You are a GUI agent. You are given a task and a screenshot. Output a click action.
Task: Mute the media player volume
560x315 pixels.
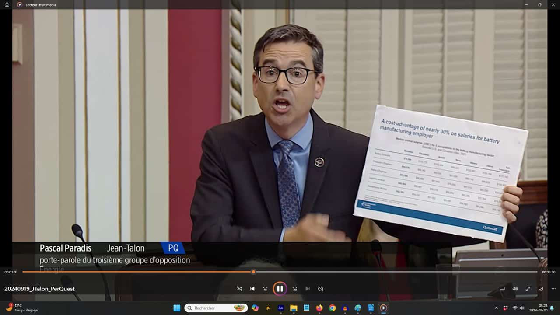tap(515, 289)
